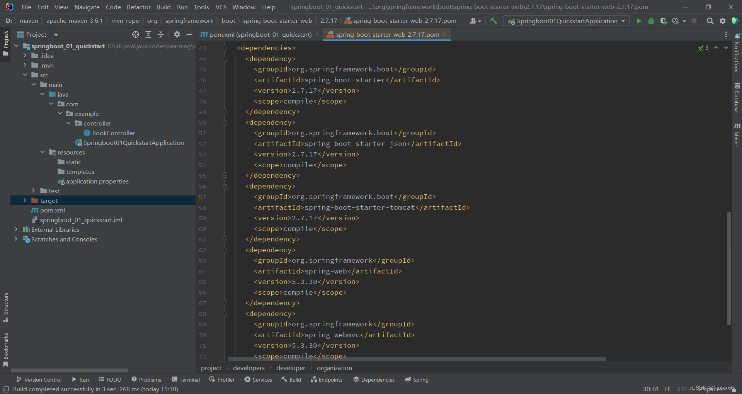Select application.properties in project tree
The height and width of the screenshot is (394, 742).
[x=97, y=181]
